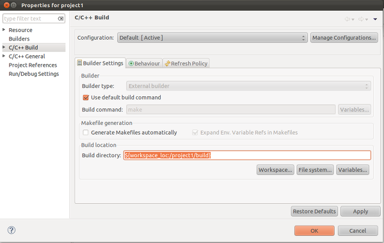Click the Builder Settings tab icon
This screenshot has height=243, width=384.
point(79,63)
